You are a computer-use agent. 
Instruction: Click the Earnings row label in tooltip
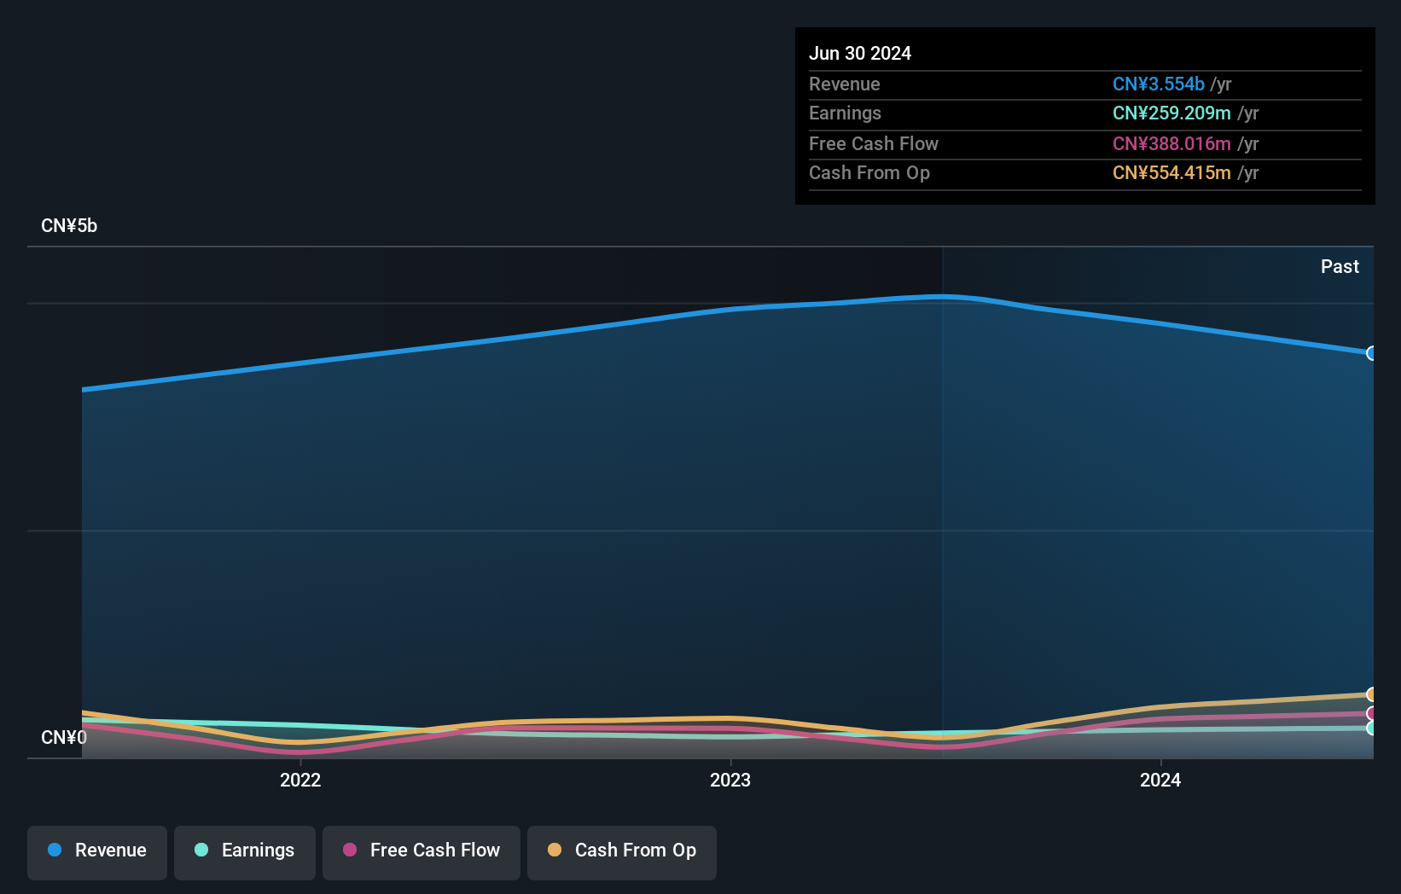point(845,113)
